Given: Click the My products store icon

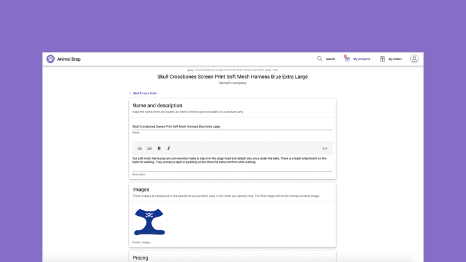Looking at the screenshot, I should tap(347, 59).
